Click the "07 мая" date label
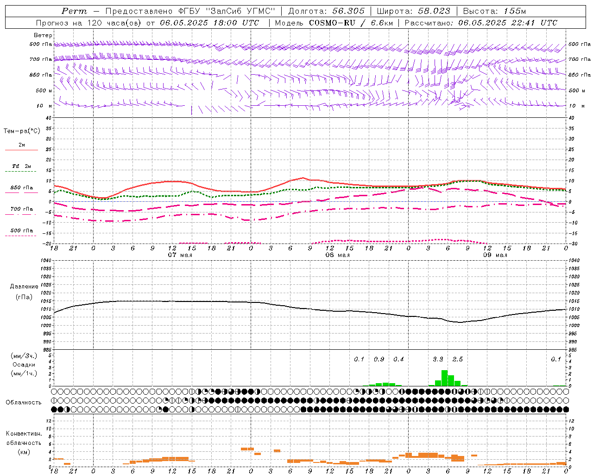This screenshot has width=593, height=475. (180, 255)
